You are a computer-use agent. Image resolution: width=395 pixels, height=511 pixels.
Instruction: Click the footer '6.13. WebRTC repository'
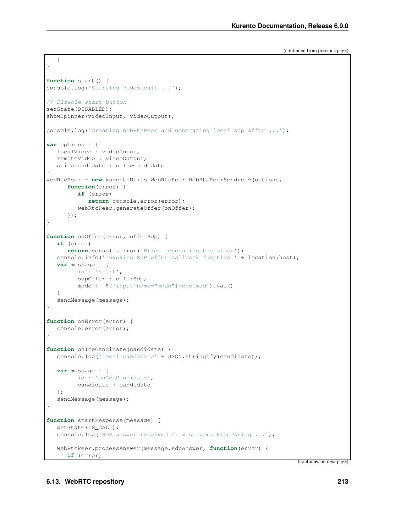point(85,482)
